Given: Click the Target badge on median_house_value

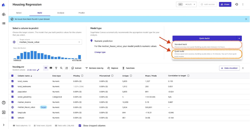Looking at the screenshot, I should point(43,107).
